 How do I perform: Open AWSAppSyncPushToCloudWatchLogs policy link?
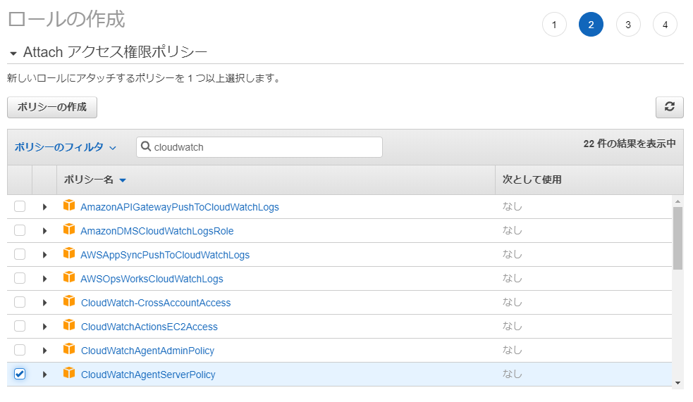click(x=165, y=255)
